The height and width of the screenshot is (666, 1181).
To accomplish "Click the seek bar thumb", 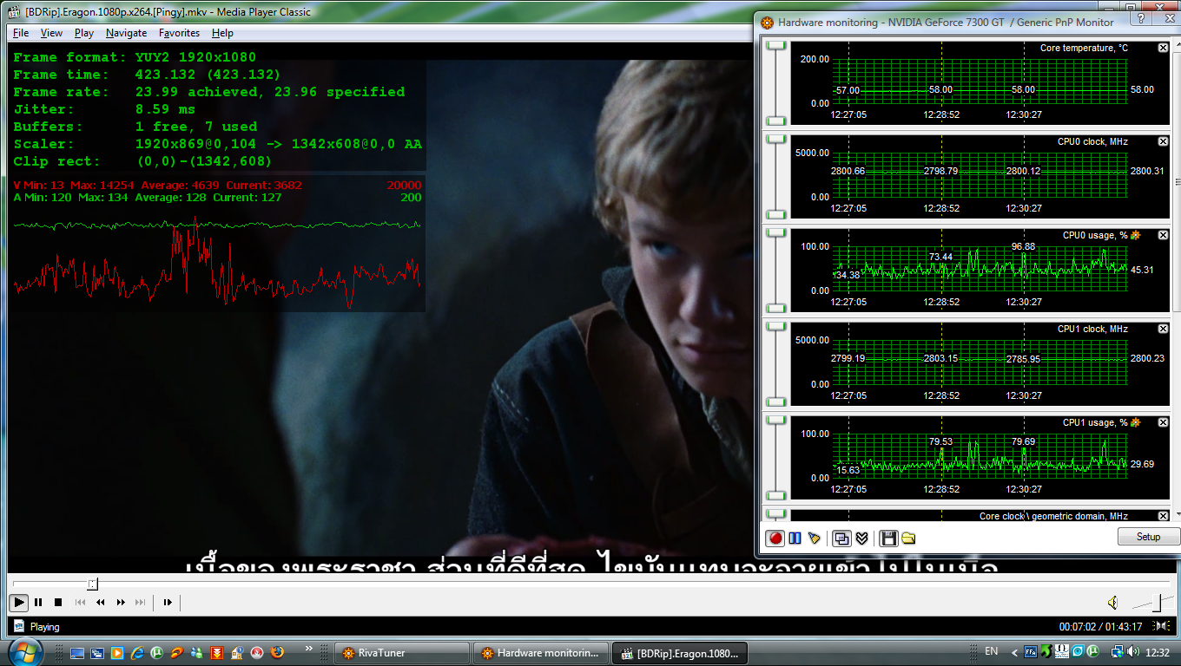I will [93, 584].
